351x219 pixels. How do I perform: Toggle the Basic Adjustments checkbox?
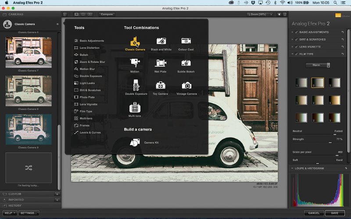(x=297, y=32)
